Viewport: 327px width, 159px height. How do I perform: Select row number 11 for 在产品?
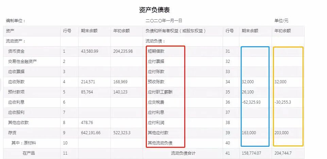pyautogui.click(x=65, y=153)
